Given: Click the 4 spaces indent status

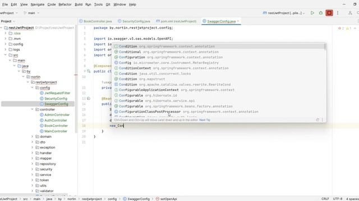Looking at the screenshot, I should (x=352, y=199).
